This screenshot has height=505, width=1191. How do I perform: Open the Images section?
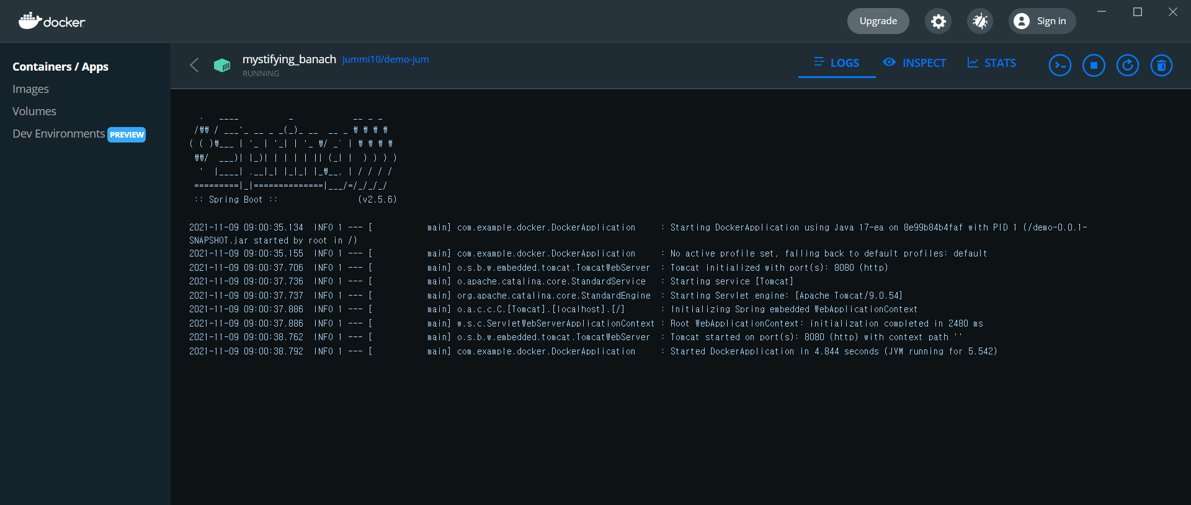(x=30, y=89)
